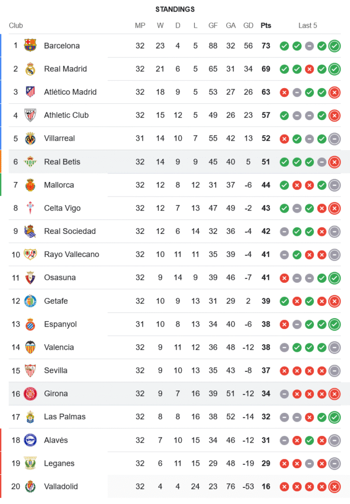Screen dimensions: 350x504
Task: Click the MP column header
Action: pos(140,26)
